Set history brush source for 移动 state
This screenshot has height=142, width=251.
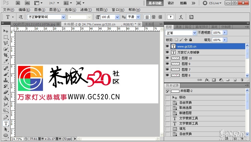click(x=168, y=97)
